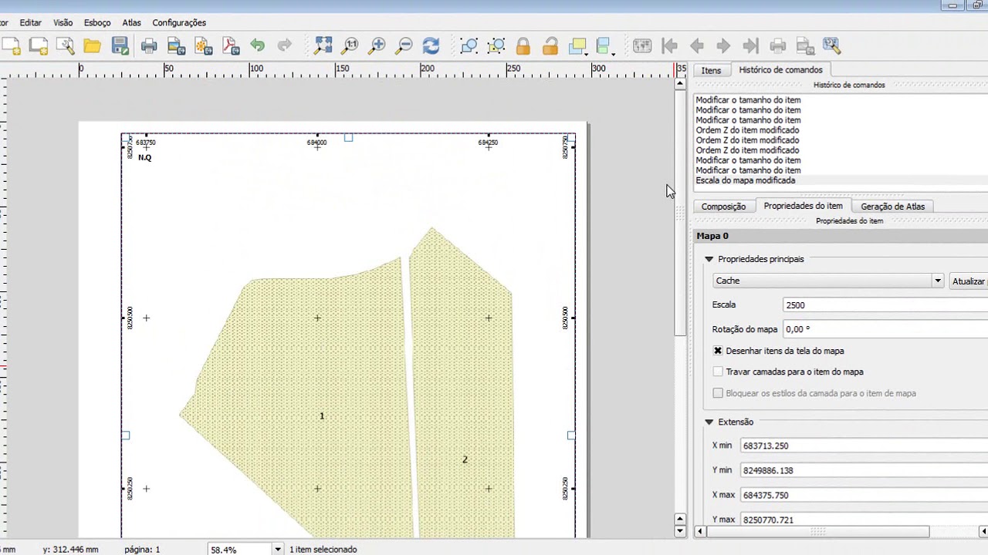Print the composition with the printer icon
This screenshot has width=988, height=555.
click(149, 45)
